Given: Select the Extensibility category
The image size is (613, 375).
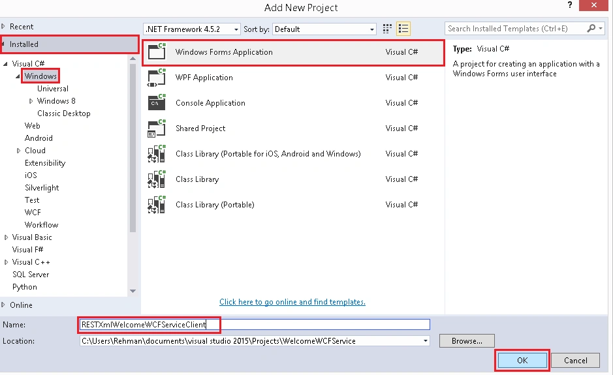Looking at the screenshot, I should (x=45, y=163).
